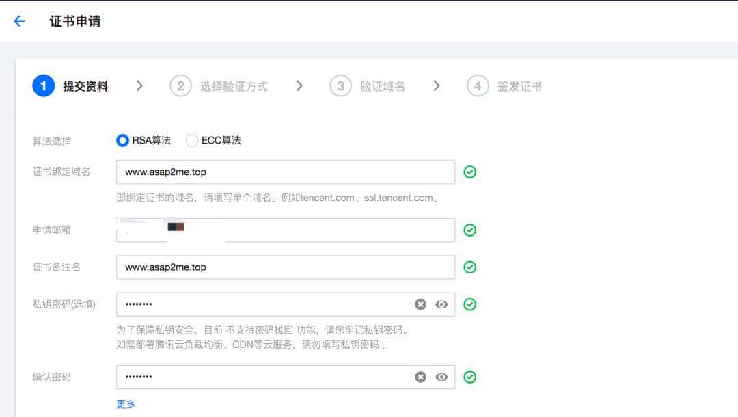Clear the private key password with X icon

[421, 304]
